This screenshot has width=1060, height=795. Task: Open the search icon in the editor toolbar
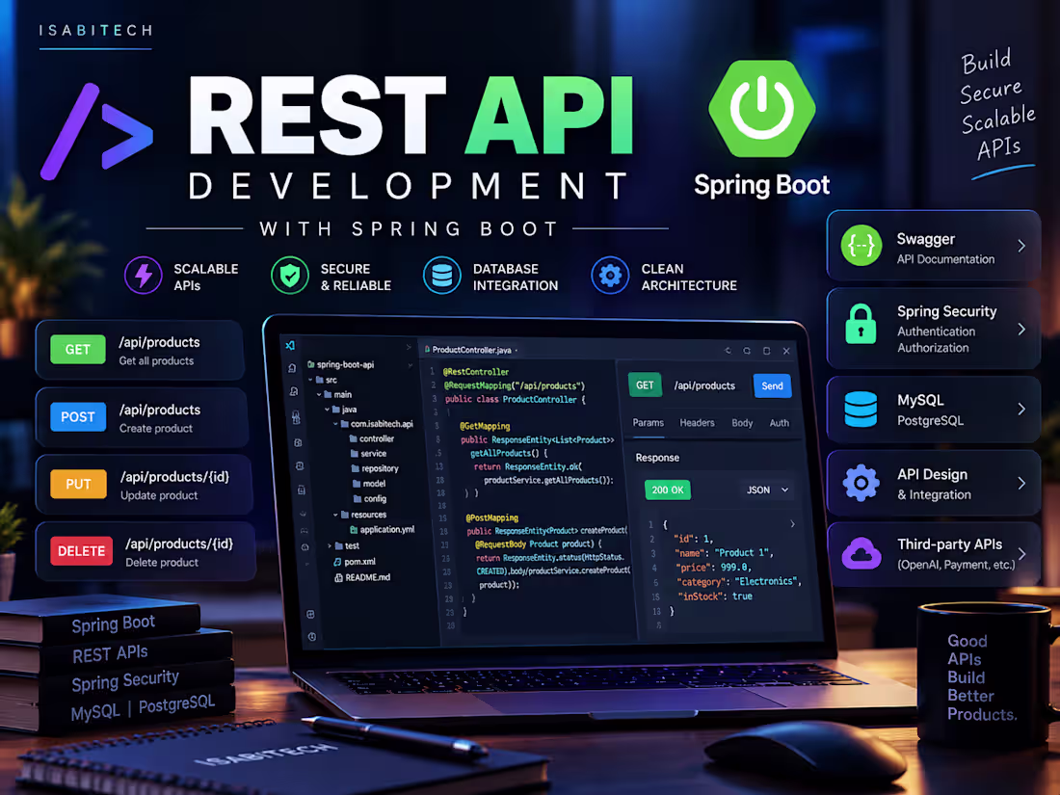[747, 351]
